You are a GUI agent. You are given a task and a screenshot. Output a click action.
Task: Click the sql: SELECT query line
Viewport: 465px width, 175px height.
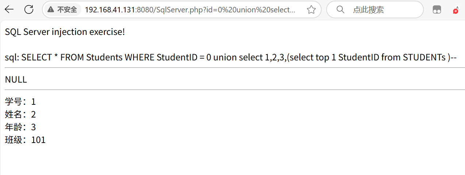(x=231, y=57)
